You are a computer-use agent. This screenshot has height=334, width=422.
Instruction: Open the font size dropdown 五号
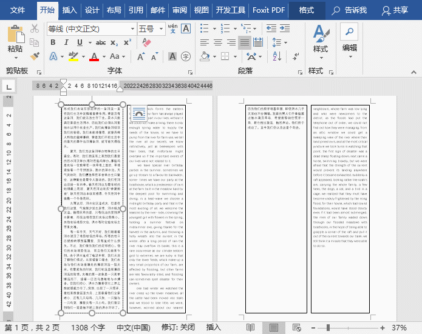click(160, 28)
